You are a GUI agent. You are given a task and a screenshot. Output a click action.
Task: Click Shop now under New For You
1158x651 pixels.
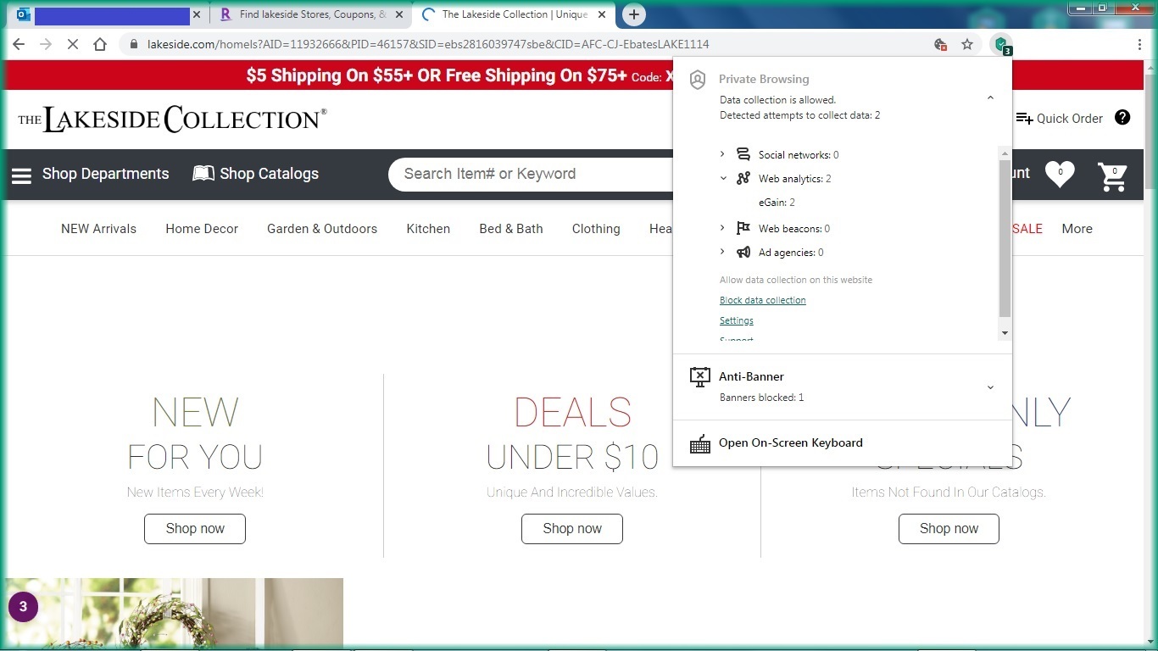point(195,529)
